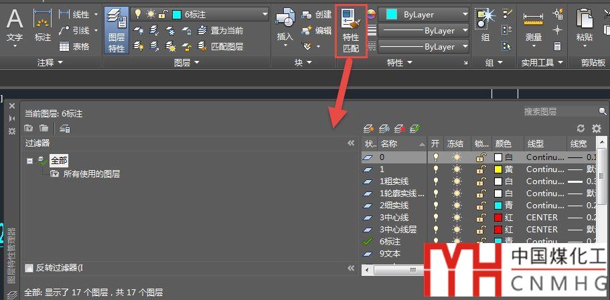Click 匹配图层 match layer tool

pos(220,47)
